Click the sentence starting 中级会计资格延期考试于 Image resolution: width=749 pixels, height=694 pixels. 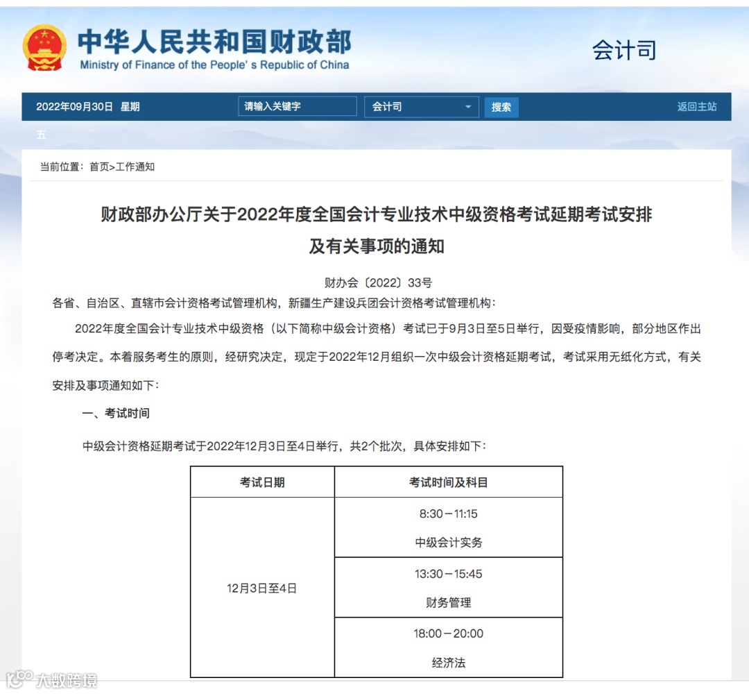coord(284,446)
